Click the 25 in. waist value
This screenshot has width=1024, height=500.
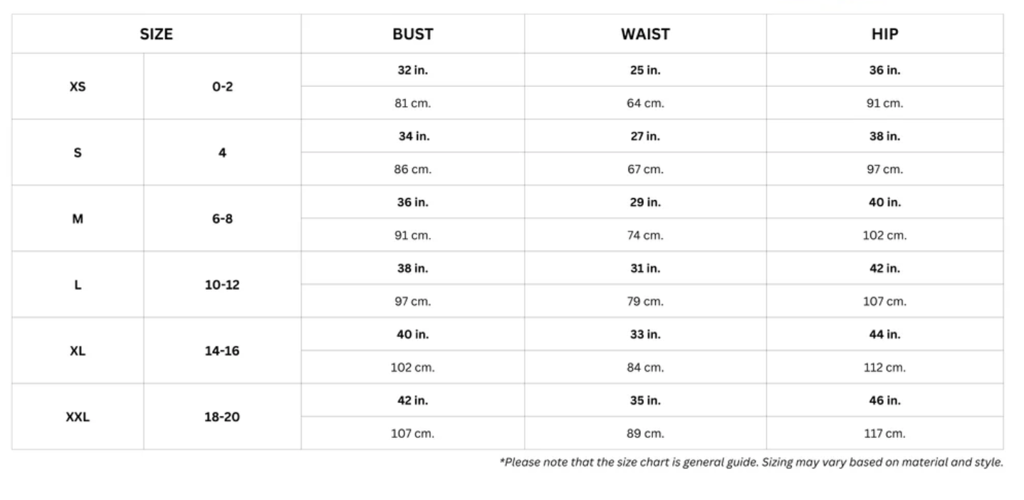pyautogui.click(x=645, y=71)
